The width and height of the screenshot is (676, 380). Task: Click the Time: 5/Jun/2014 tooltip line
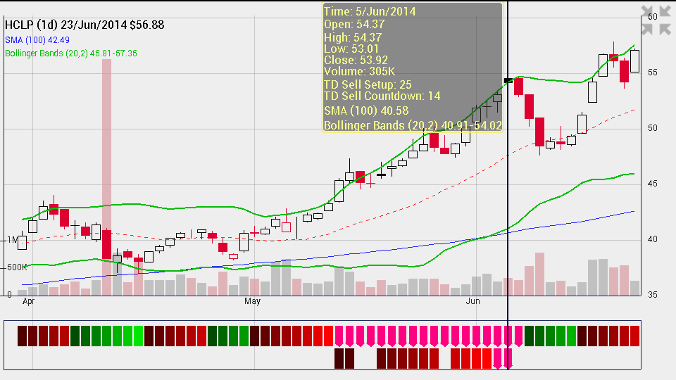pos(370,12)
